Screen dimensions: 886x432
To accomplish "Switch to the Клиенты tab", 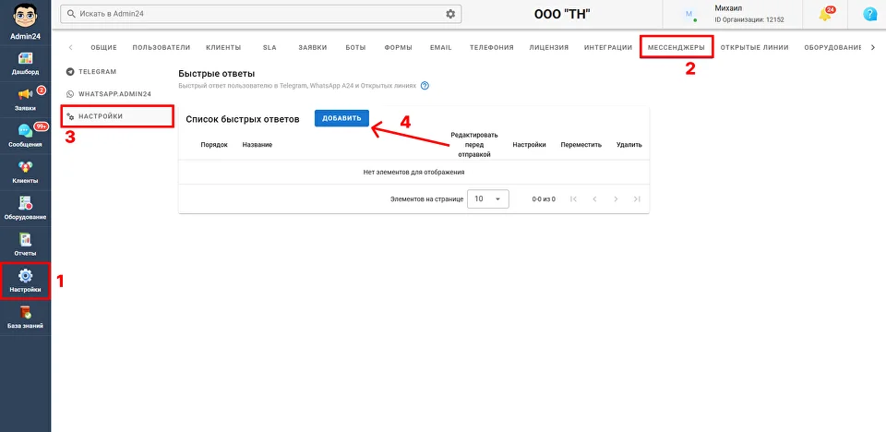I will (223, 47).
